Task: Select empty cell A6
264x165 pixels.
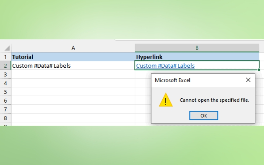Action: (x=73, y=100)
